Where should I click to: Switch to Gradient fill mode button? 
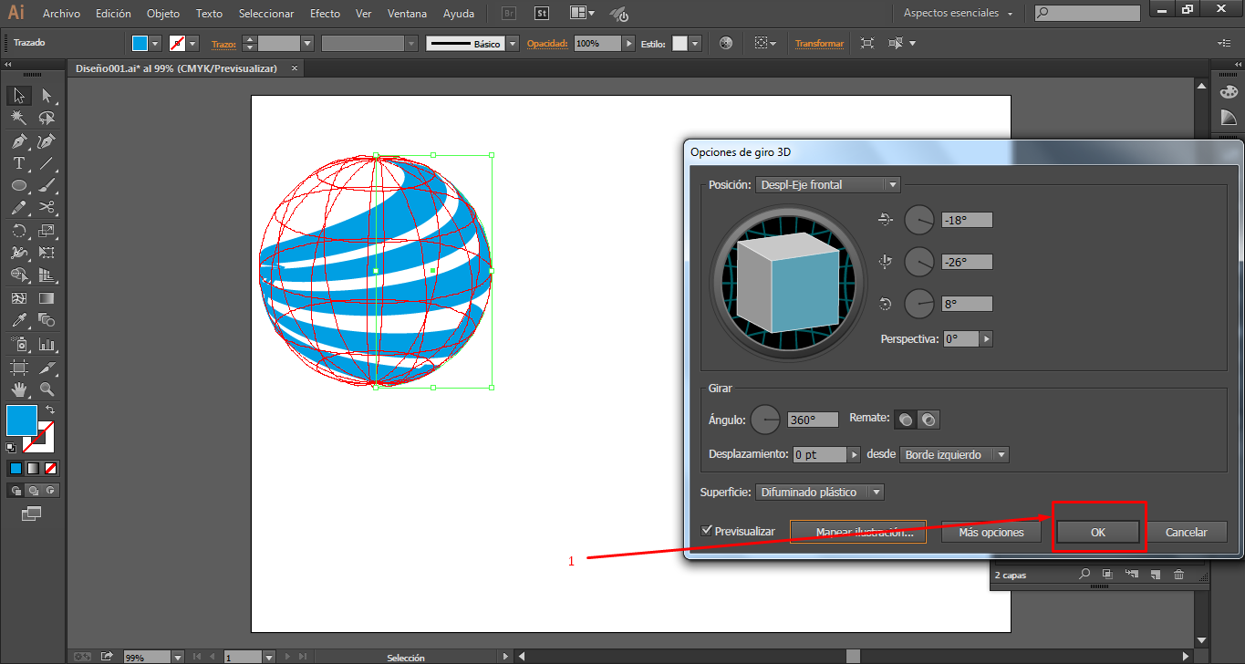tap(34, 468)
